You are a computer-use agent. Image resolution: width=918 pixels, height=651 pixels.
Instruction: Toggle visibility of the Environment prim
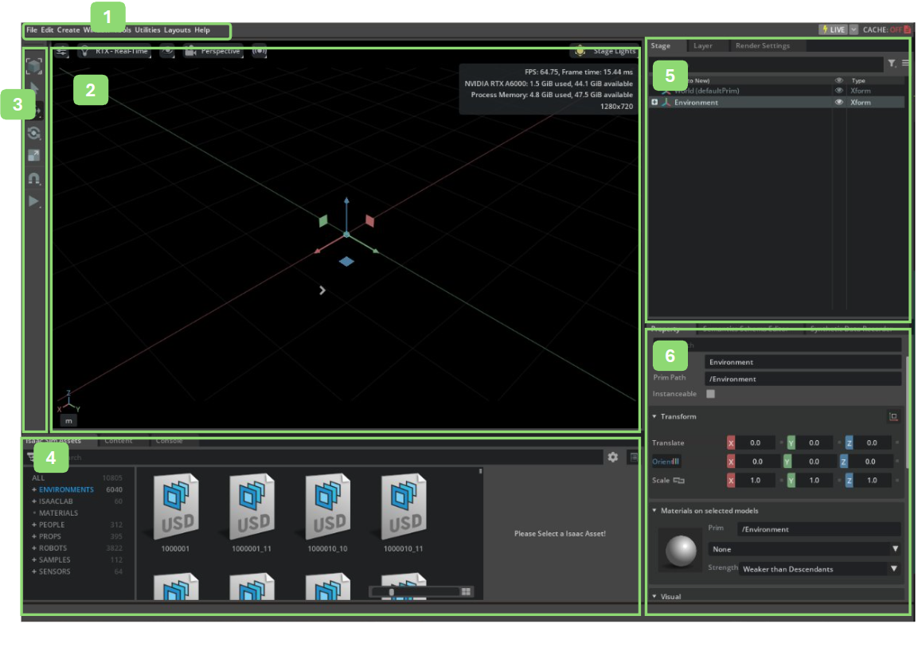click(x=840, y=102)
